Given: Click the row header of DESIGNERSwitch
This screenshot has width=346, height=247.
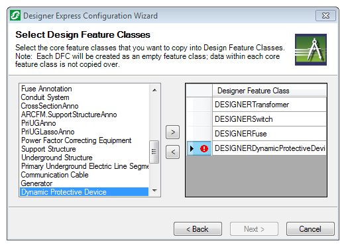Looking at the screenshot, I should coord(199,119).
